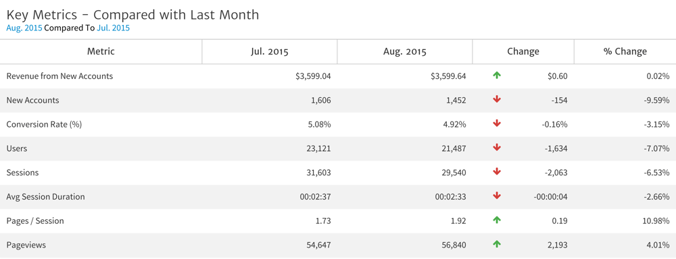Click the red down arrow in Sessions row

pos(497,172)
